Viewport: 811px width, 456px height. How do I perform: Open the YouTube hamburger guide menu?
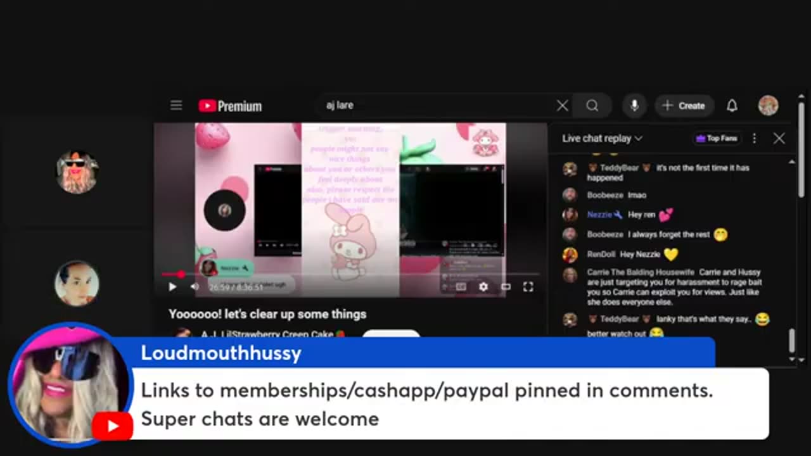176,106
